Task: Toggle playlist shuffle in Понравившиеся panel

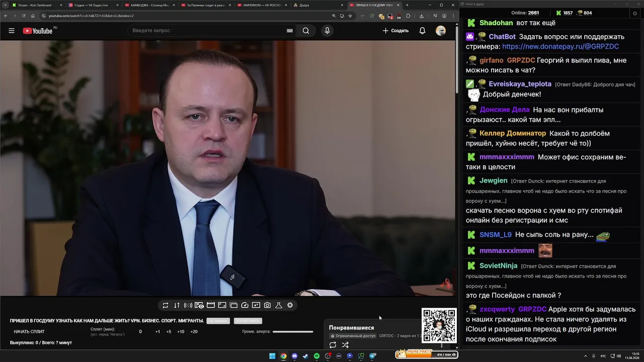Action: pyautogui.click(x=345, y=345)
